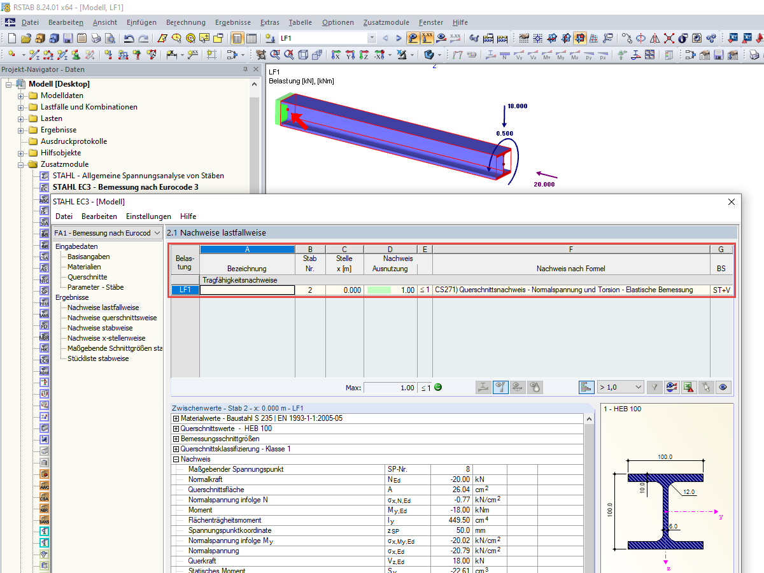Click next load case arrow
764x573 pixels.
coord(399,38)
